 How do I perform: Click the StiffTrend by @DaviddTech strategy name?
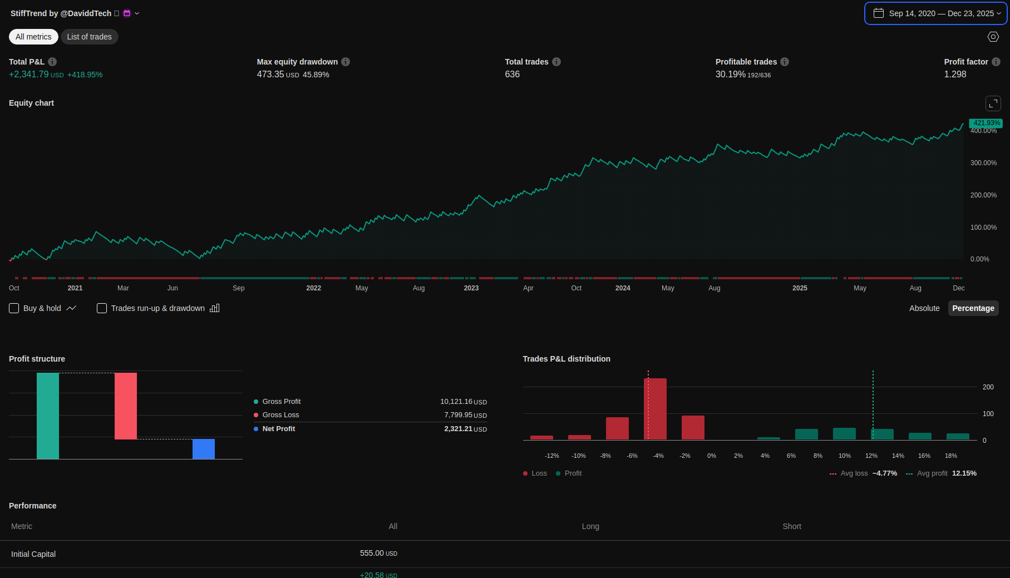click(x=61, y=13)
